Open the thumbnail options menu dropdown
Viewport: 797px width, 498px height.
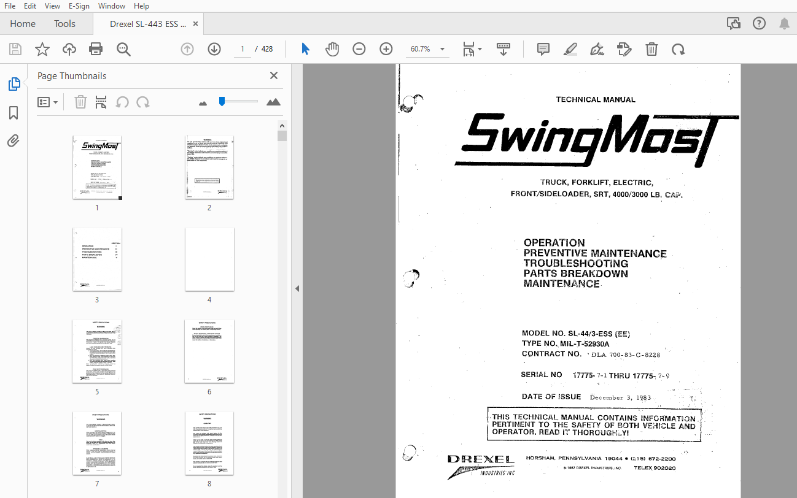48,102
